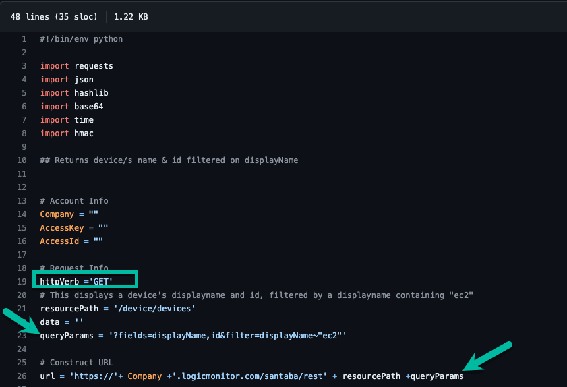Click the '# This displays a device's displayname' comment

click(257, 295)
